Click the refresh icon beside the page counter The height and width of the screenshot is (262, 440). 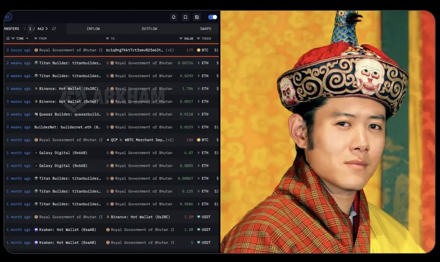[54, 29]
